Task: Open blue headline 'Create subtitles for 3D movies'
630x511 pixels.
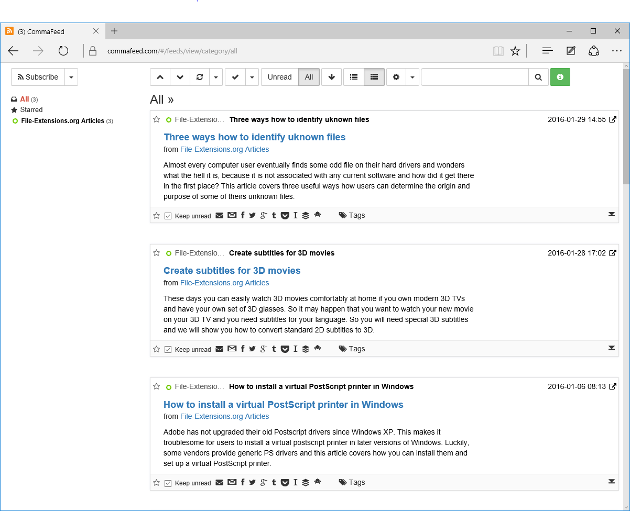Action: coord(232,271)
